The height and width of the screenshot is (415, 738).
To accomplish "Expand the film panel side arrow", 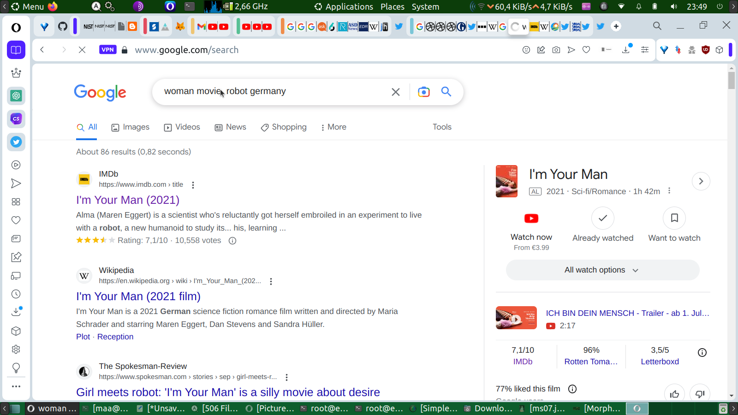I will 701,181.
